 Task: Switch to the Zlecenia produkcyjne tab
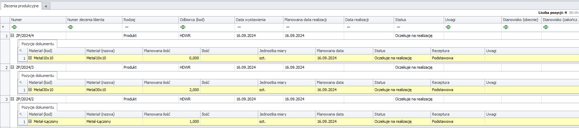tap(21, 6)
